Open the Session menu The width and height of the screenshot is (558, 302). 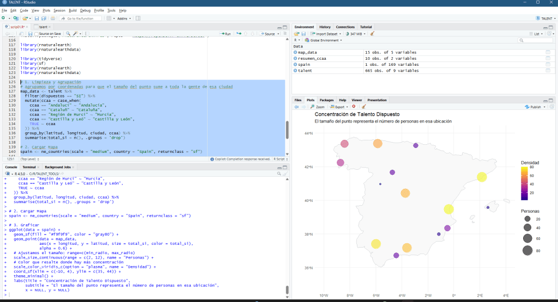[x=59, y=10]
